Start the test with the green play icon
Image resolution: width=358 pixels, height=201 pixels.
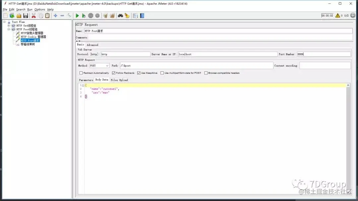tap(77, 16)
